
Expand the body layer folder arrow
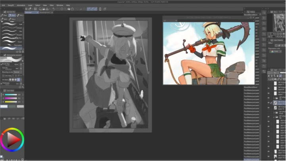pyautogui.click(x=274, y=112)
